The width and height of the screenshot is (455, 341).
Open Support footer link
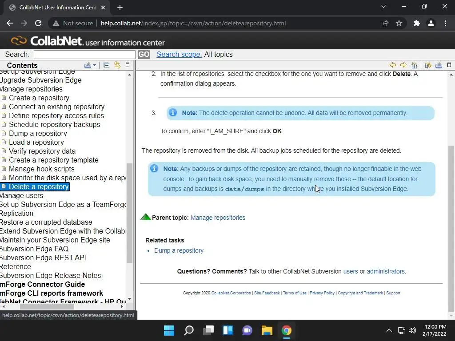pos(393,293)
